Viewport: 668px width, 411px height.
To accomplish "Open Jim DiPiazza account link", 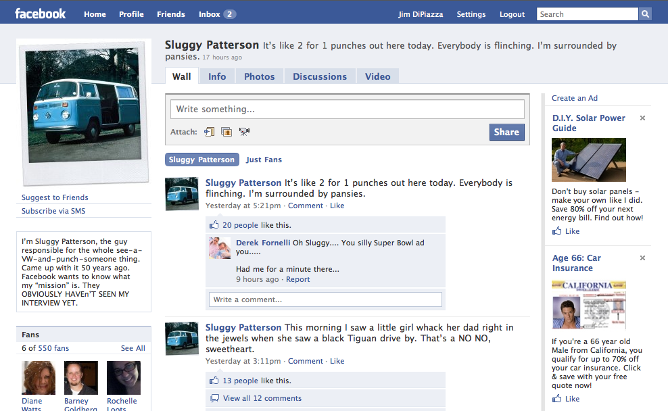I will coord(421,14).
